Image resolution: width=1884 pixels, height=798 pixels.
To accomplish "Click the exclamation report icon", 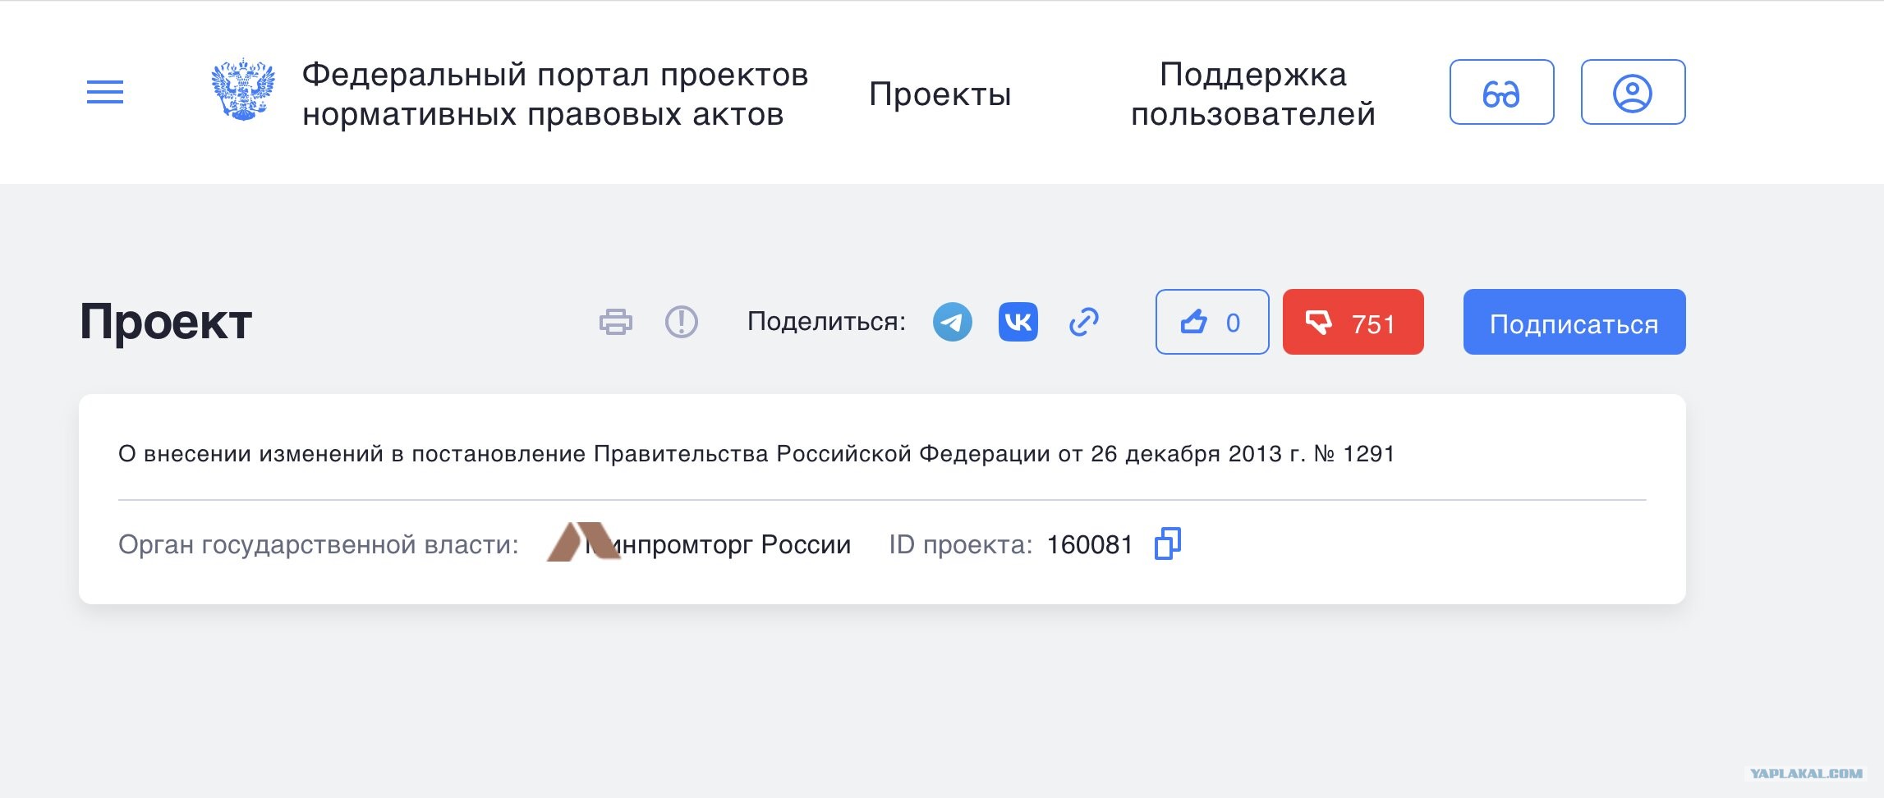I will point(682,322).
